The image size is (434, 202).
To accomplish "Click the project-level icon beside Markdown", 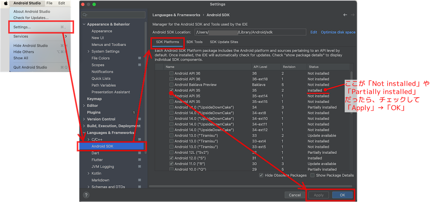I will tap(140, 180).
